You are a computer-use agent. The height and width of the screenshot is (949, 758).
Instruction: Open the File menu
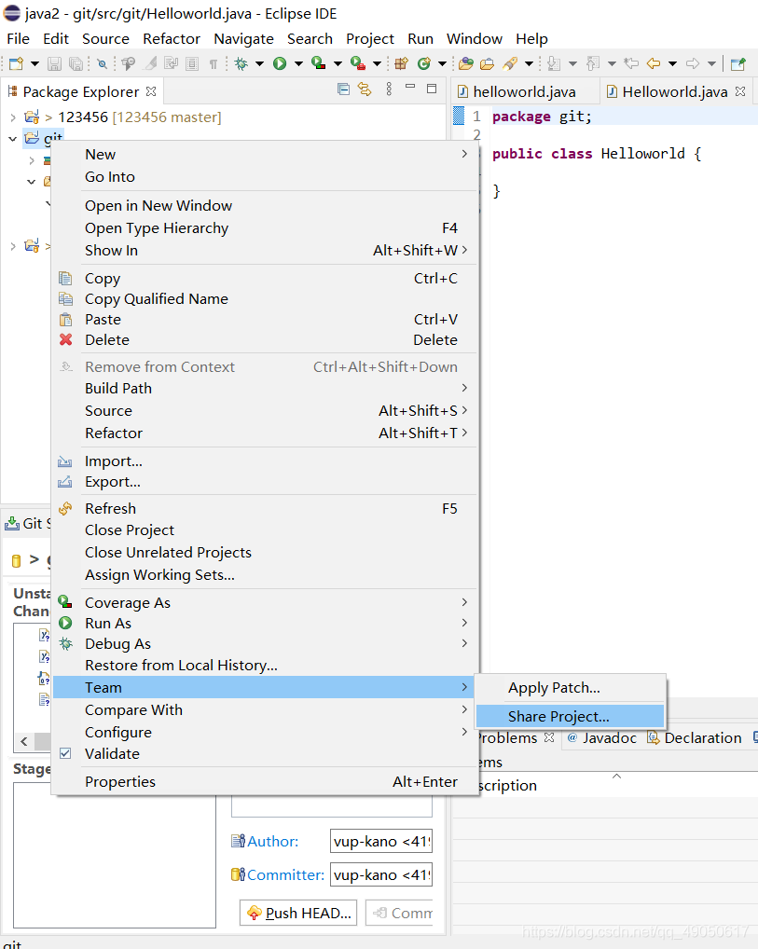[18, 39]
